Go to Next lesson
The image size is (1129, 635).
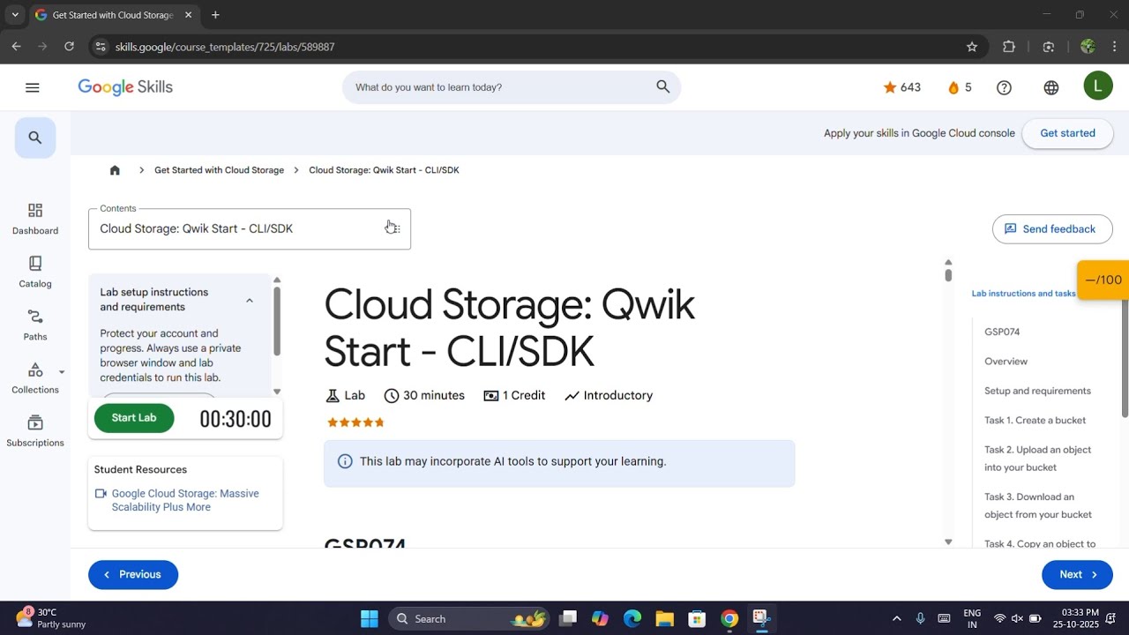1077,575
